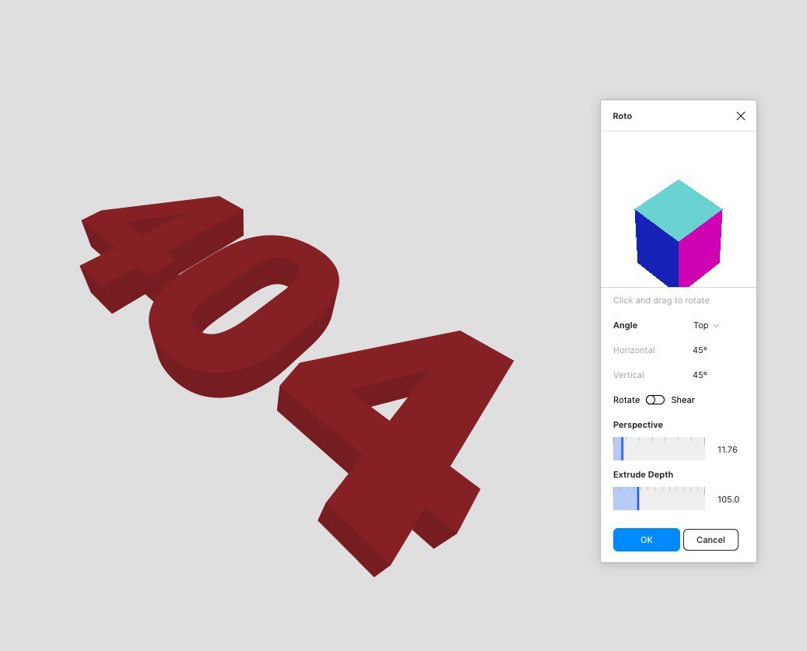
Task: Click the Perspective slider track
Action: (x=659, y=449)
